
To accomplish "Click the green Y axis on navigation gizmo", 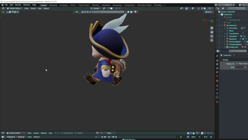I will click(x=212, y=21).
